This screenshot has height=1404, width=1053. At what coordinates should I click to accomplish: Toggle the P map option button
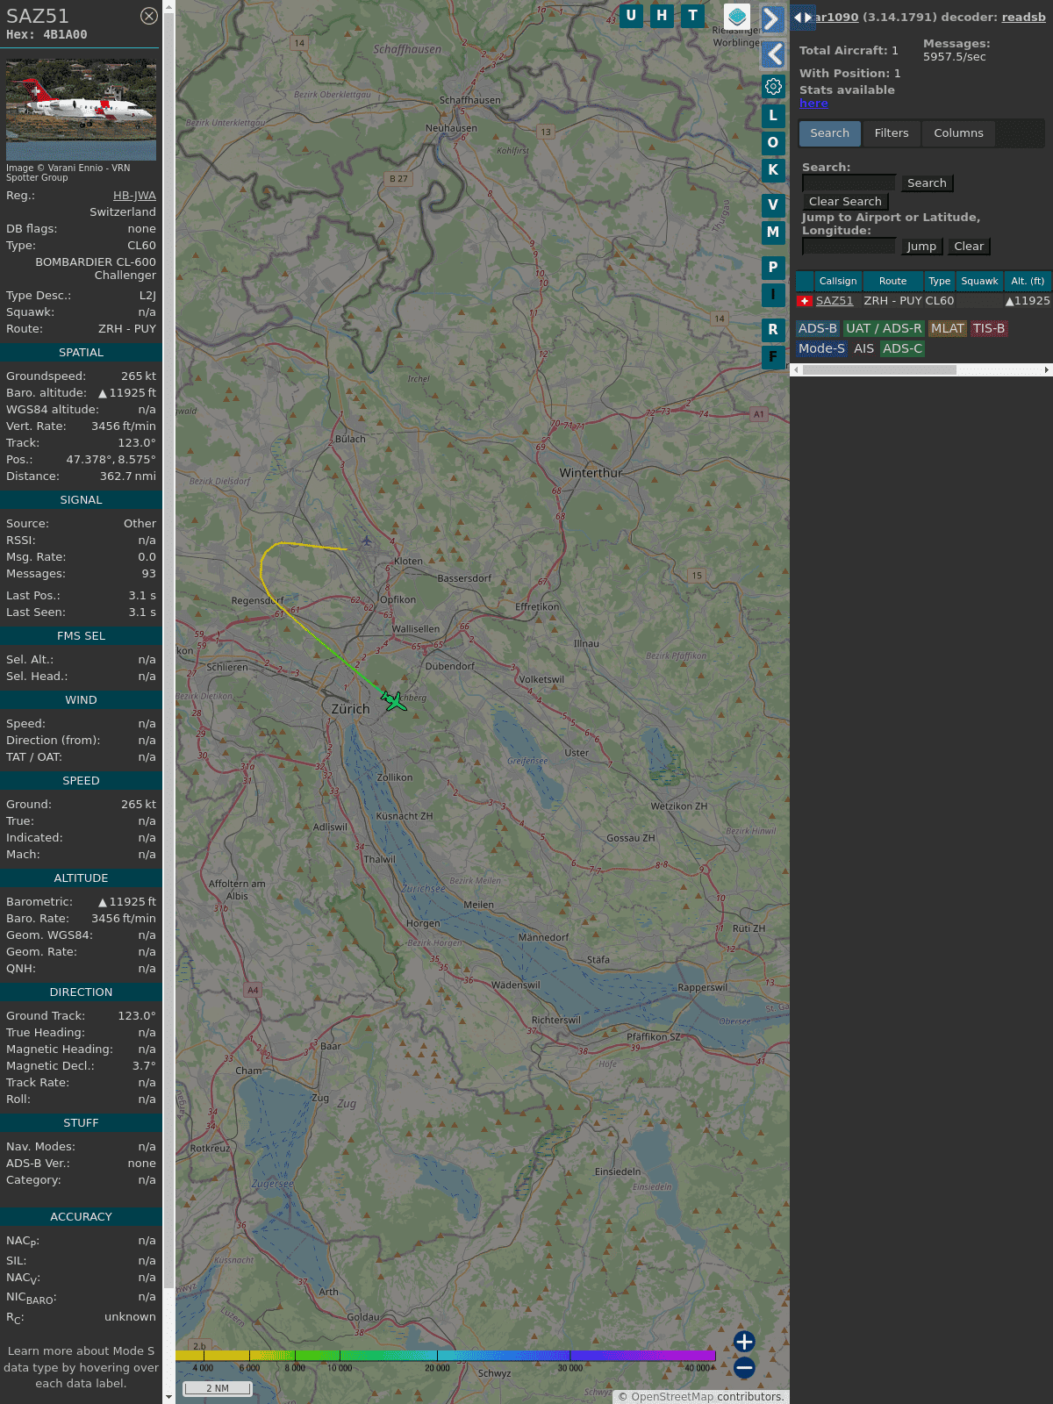coord(773,268)
